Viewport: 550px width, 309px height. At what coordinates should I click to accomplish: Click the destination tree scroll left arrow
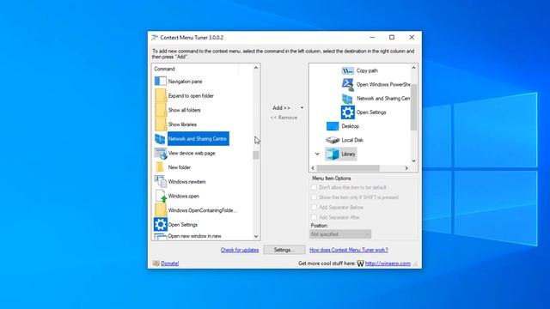pos(313,168)
